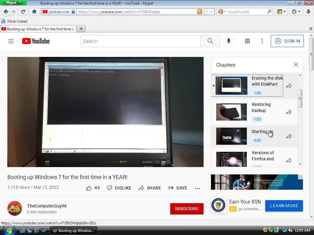
Task: Go back with the browser back arrow
Action: [6, 12]
